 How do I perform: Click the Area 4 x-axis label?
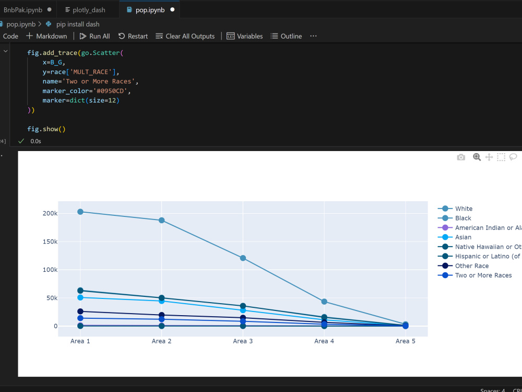(324, 341)
